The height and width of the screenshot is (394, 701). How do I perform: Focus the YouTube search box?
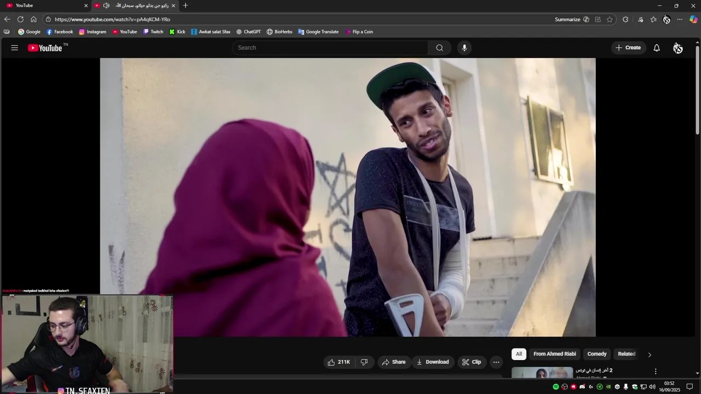(330, 48)
